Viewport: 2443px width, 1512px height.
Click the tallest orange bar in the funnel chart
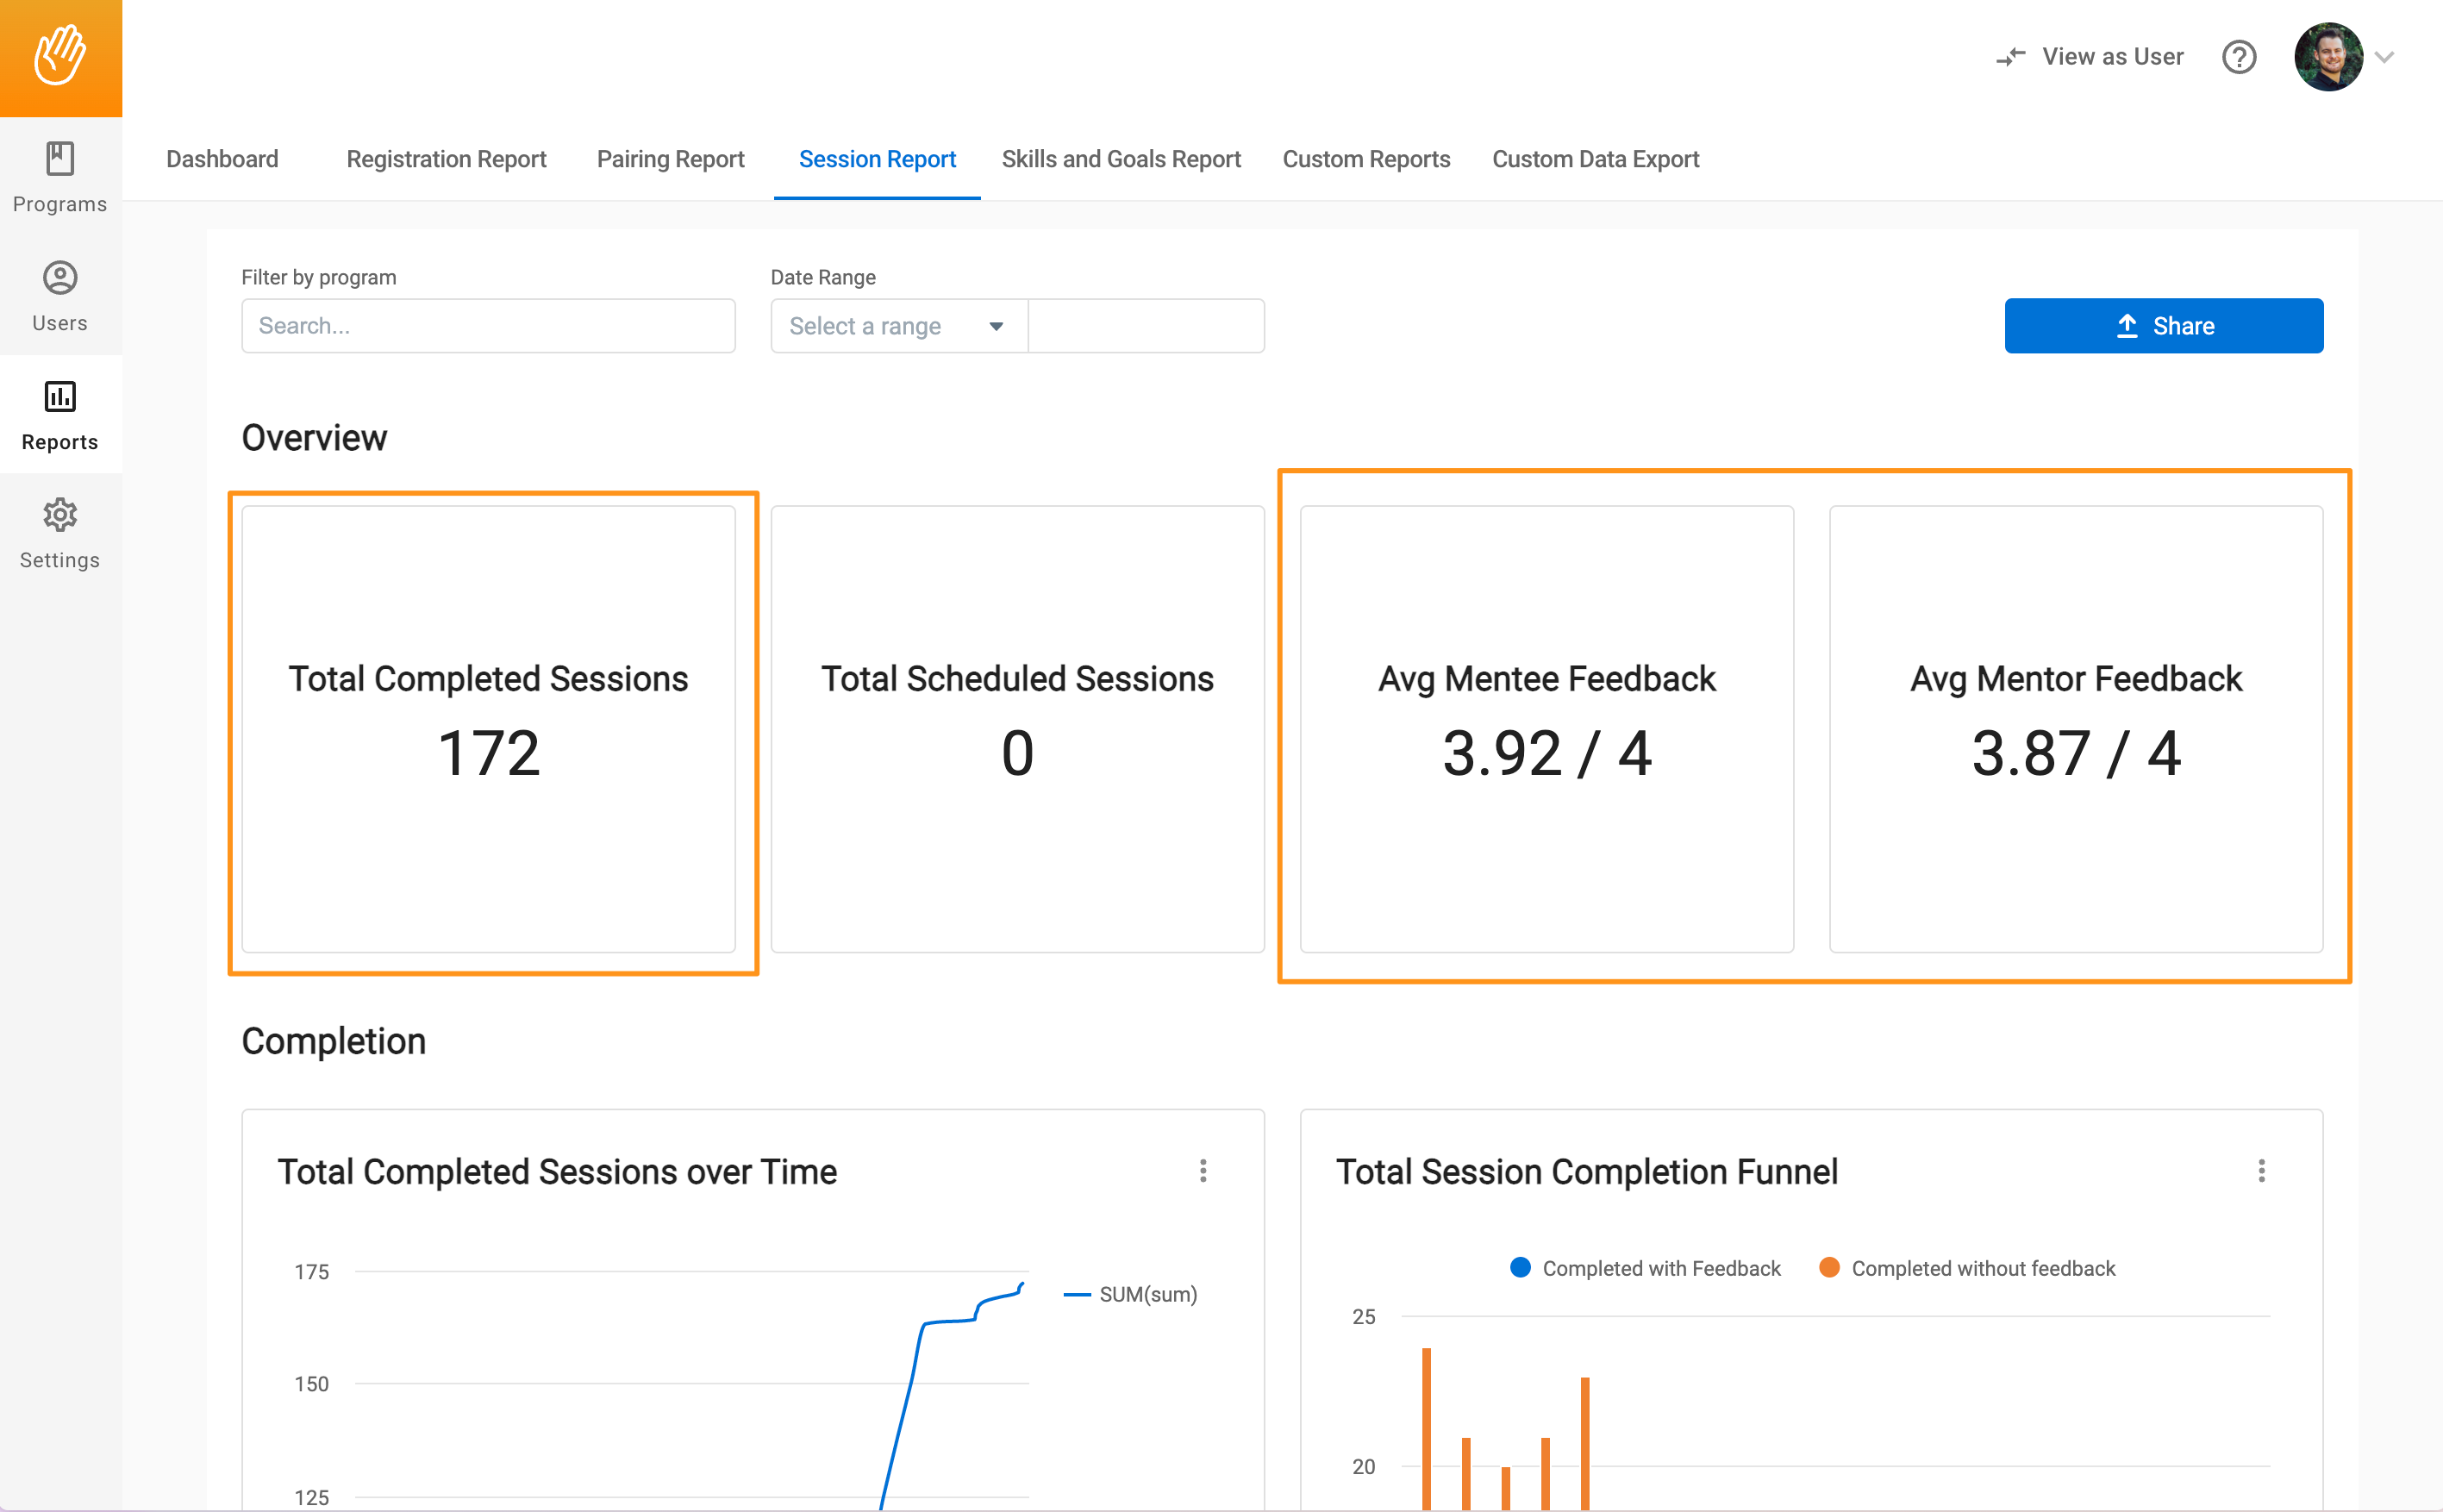tap(1426, 1428)
